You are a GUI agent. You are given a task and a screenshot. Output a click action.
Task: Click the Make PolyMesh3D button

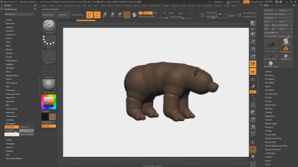(282, 25)
